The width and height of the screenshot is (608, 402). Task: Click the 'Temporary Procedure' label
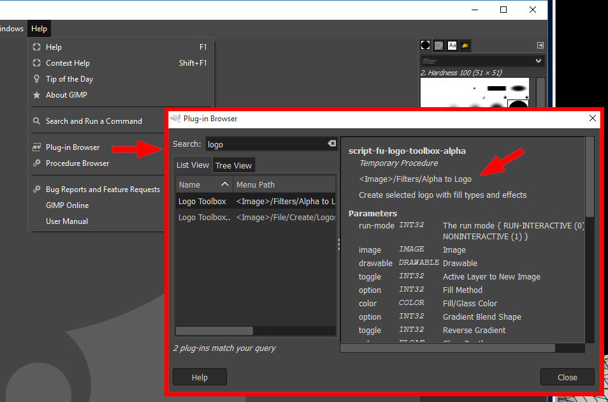pyautogui.click(x=398, y=163)
